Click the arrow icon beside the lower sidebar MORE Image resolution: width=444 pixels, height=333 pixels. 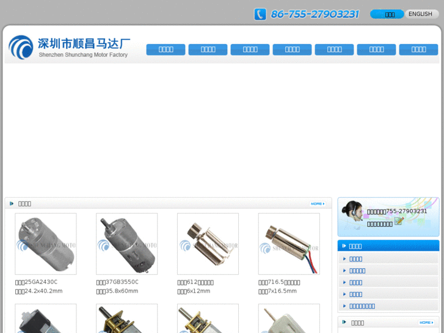(344, 322)
